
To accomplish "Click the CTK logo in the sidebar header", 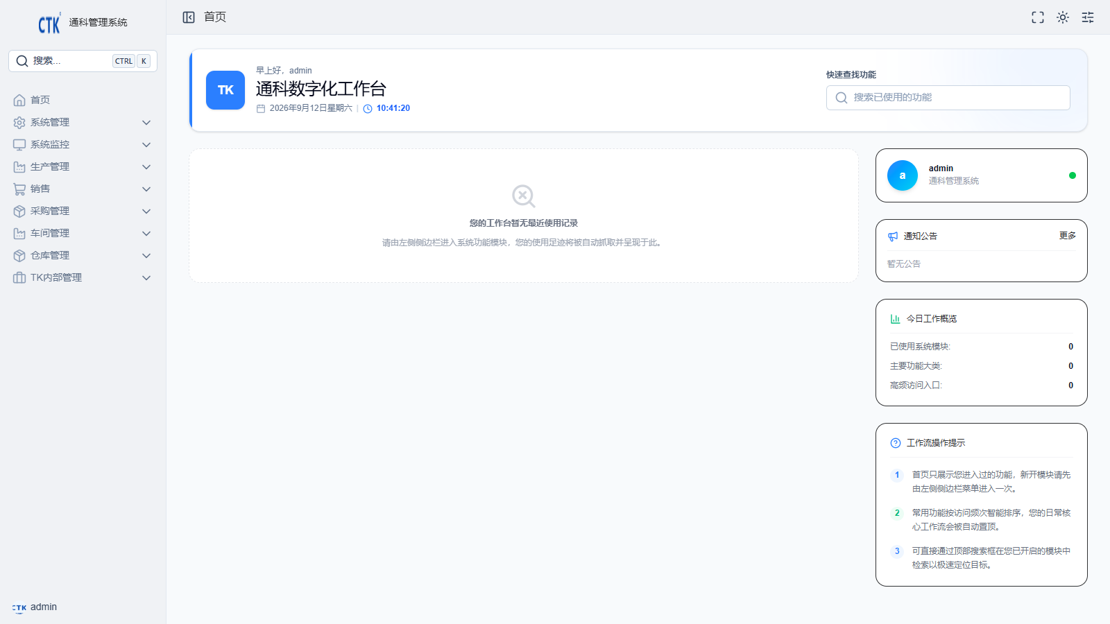I will (x=49, y=24).
